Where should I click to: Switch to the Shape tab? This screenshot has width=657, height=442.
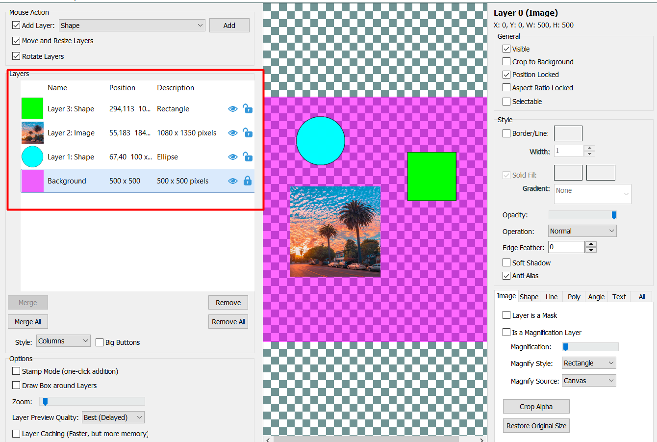coord(529,297)
